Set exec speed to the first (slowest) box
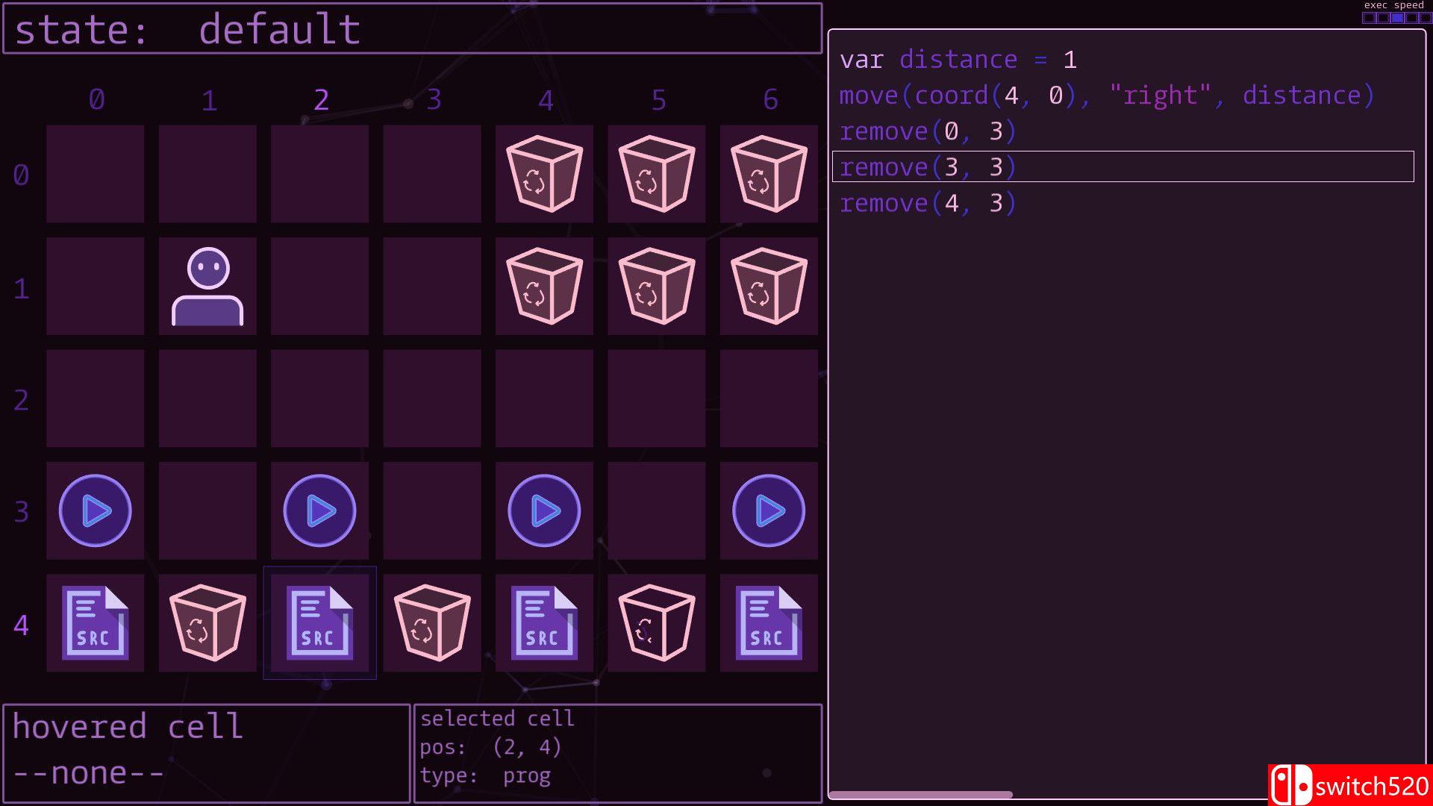1433x806 pixels. (1369, 18)
